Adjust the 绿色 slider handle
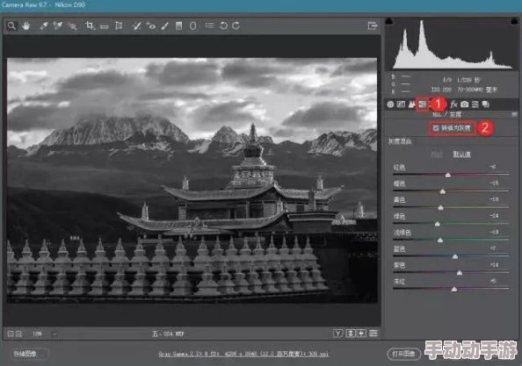 coord(438,224)
